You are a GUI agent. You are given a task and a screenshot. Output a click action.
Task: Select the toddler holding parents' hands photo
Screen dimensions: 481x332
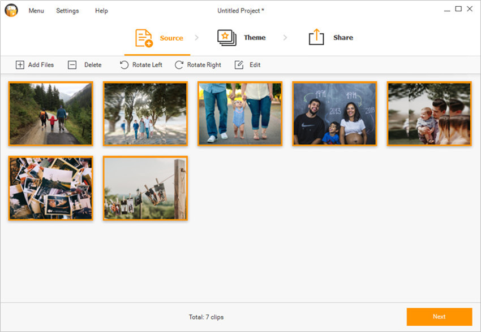pos(239,113)
